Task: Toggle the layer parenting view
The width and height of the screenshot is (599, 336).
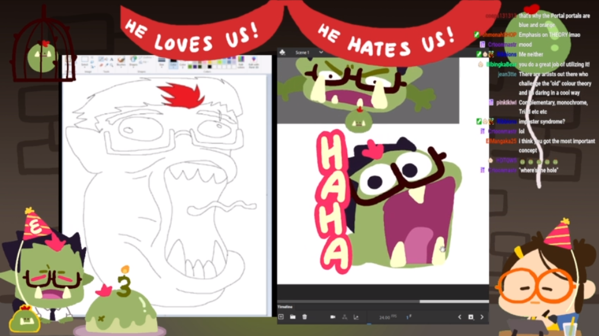Action: coord(345,317)
